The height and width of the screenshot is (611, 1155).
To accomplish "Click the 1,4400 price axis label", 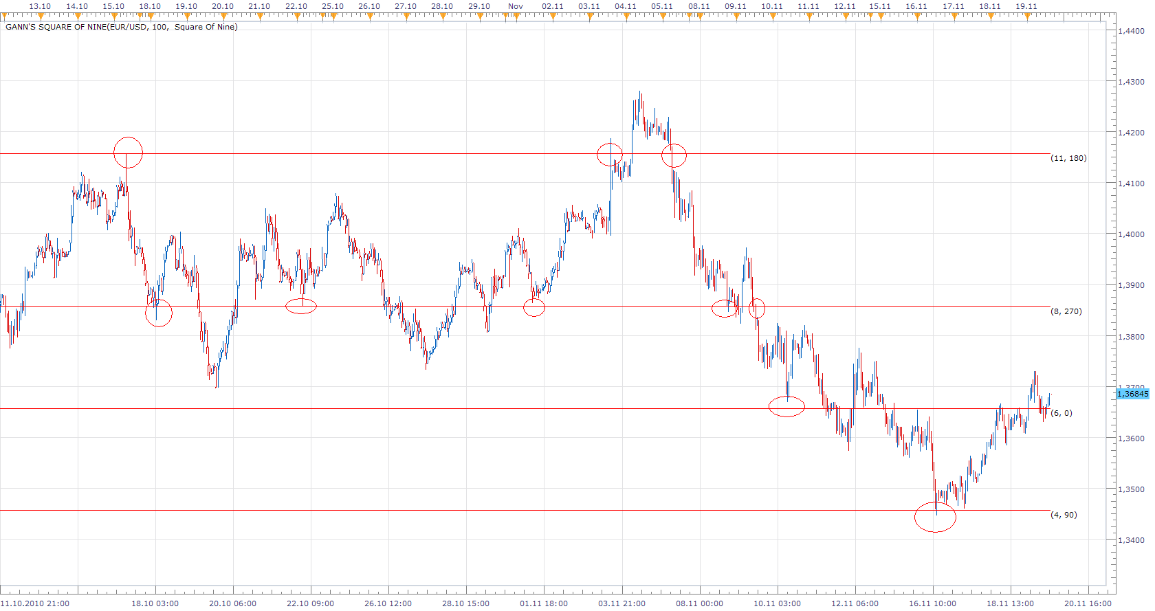I will 1131,31.
